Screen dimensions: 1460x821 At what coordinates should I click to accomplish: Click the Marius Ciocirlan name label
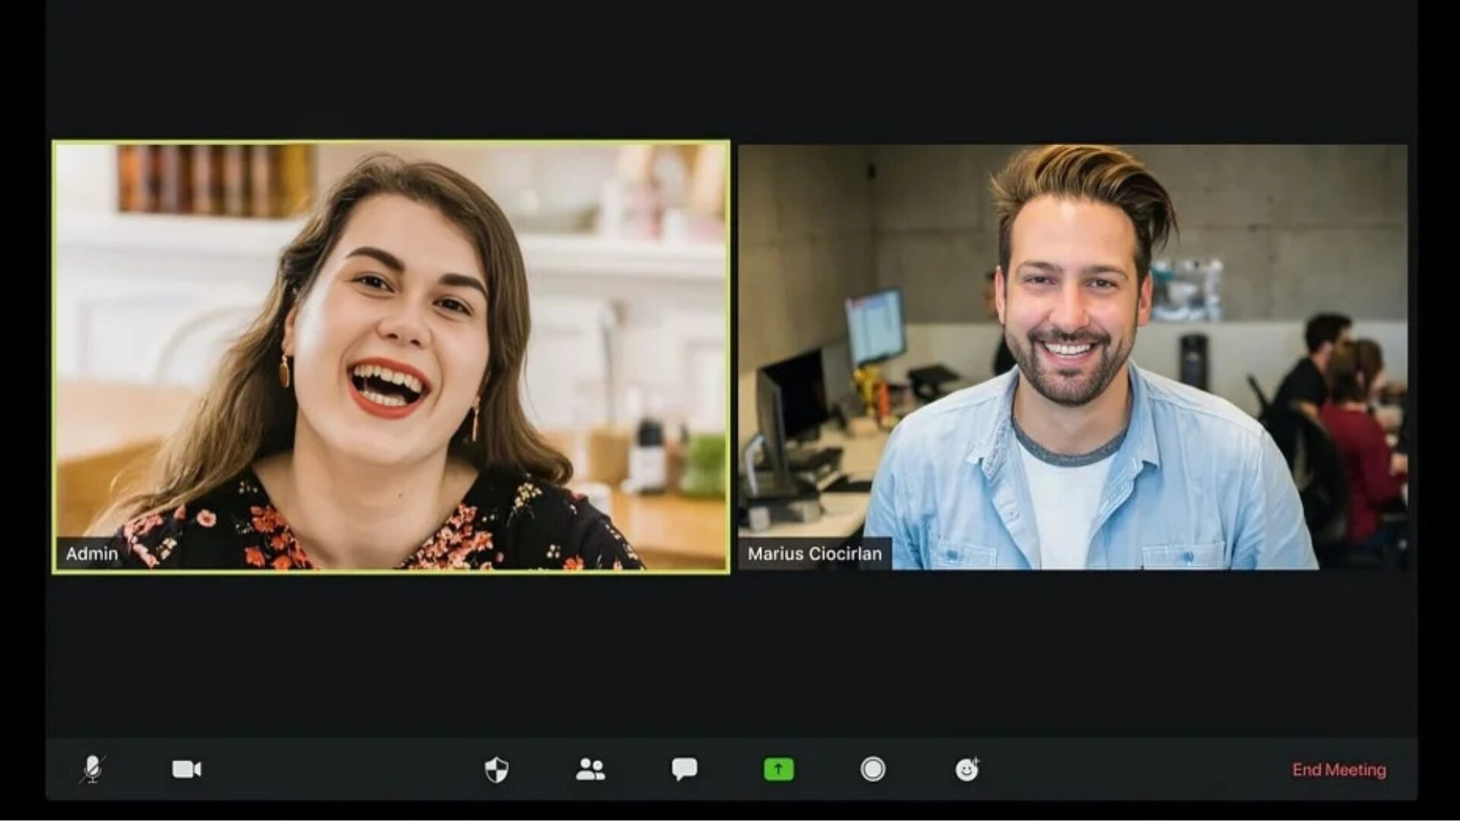[x=814, y=553]
